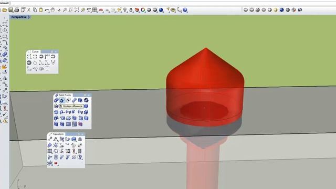Click the Curve panel title
Viewport: 336px width, 189px height.
pyautogui.click(x=35, y=51)
